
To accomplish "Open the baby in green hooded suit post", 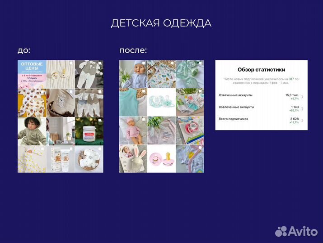I will 32,131.
